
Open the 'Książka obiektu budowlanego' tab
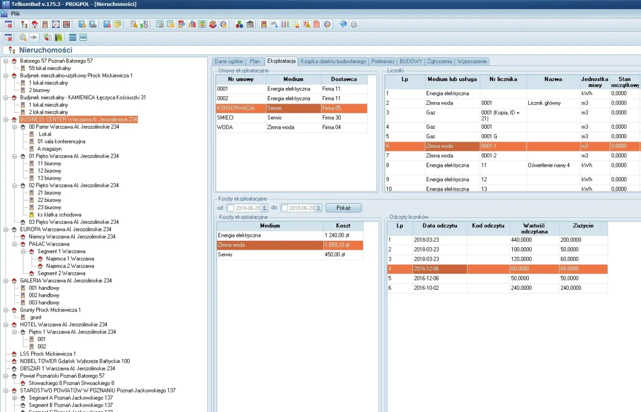pyautogui.click(x=333, y=61)
